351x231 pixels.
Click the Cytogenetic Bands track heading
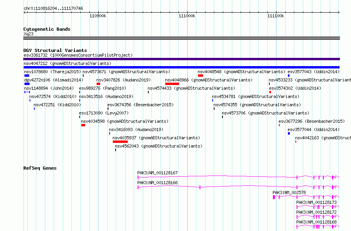point(47,29)
